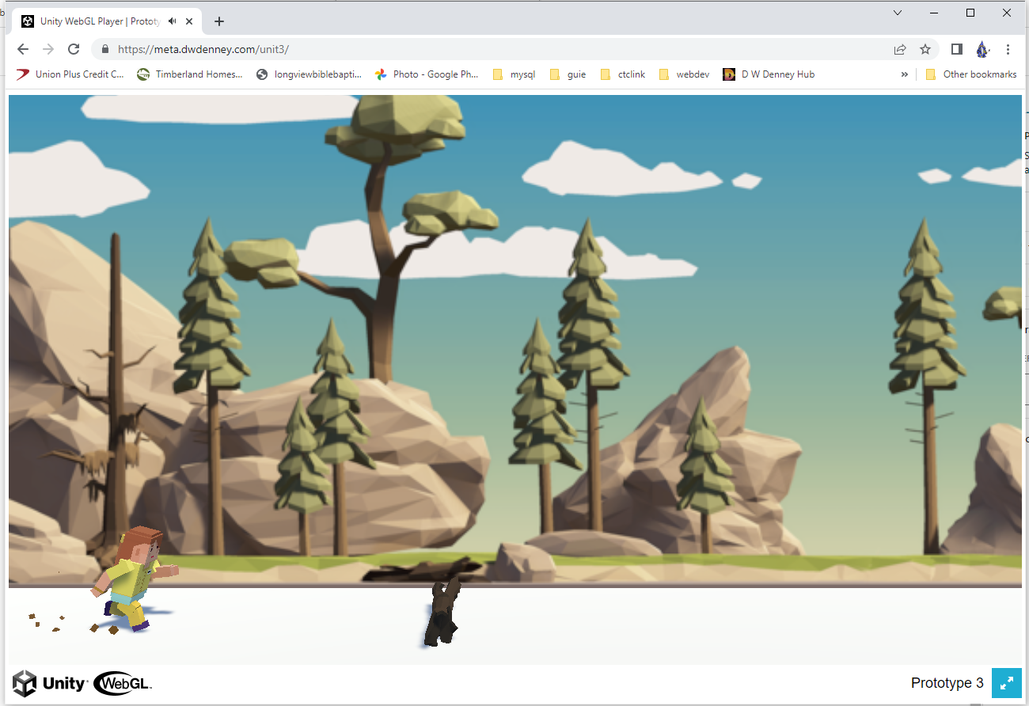Screen dimensions: 1029x706
Task: Click the Prototype 3 title text
Action: click(947, 683)
